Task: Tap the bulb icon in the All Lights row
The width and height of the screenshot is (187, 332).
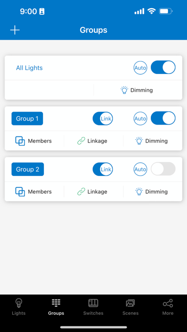Action: [x=125, y=90]
